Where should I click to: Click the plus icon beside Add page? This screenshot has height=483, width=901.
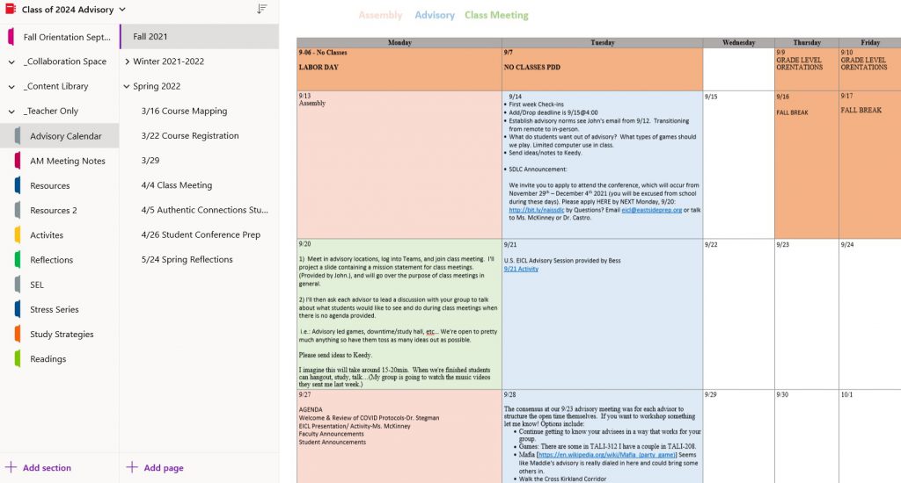click(x=132, y=467)
